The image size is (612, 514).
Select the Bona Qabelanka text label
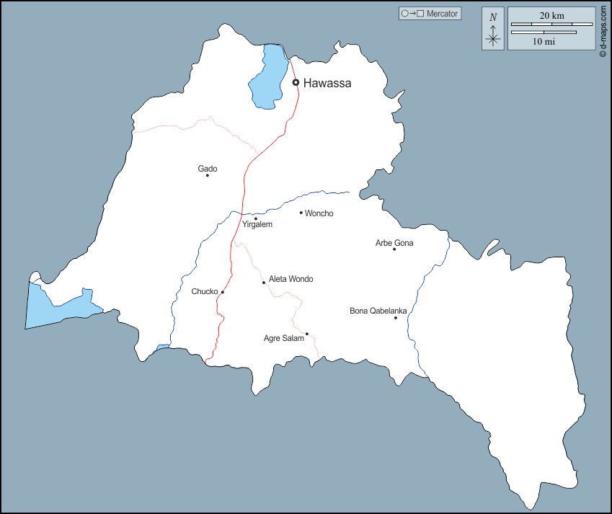click(x=378, y=311)
